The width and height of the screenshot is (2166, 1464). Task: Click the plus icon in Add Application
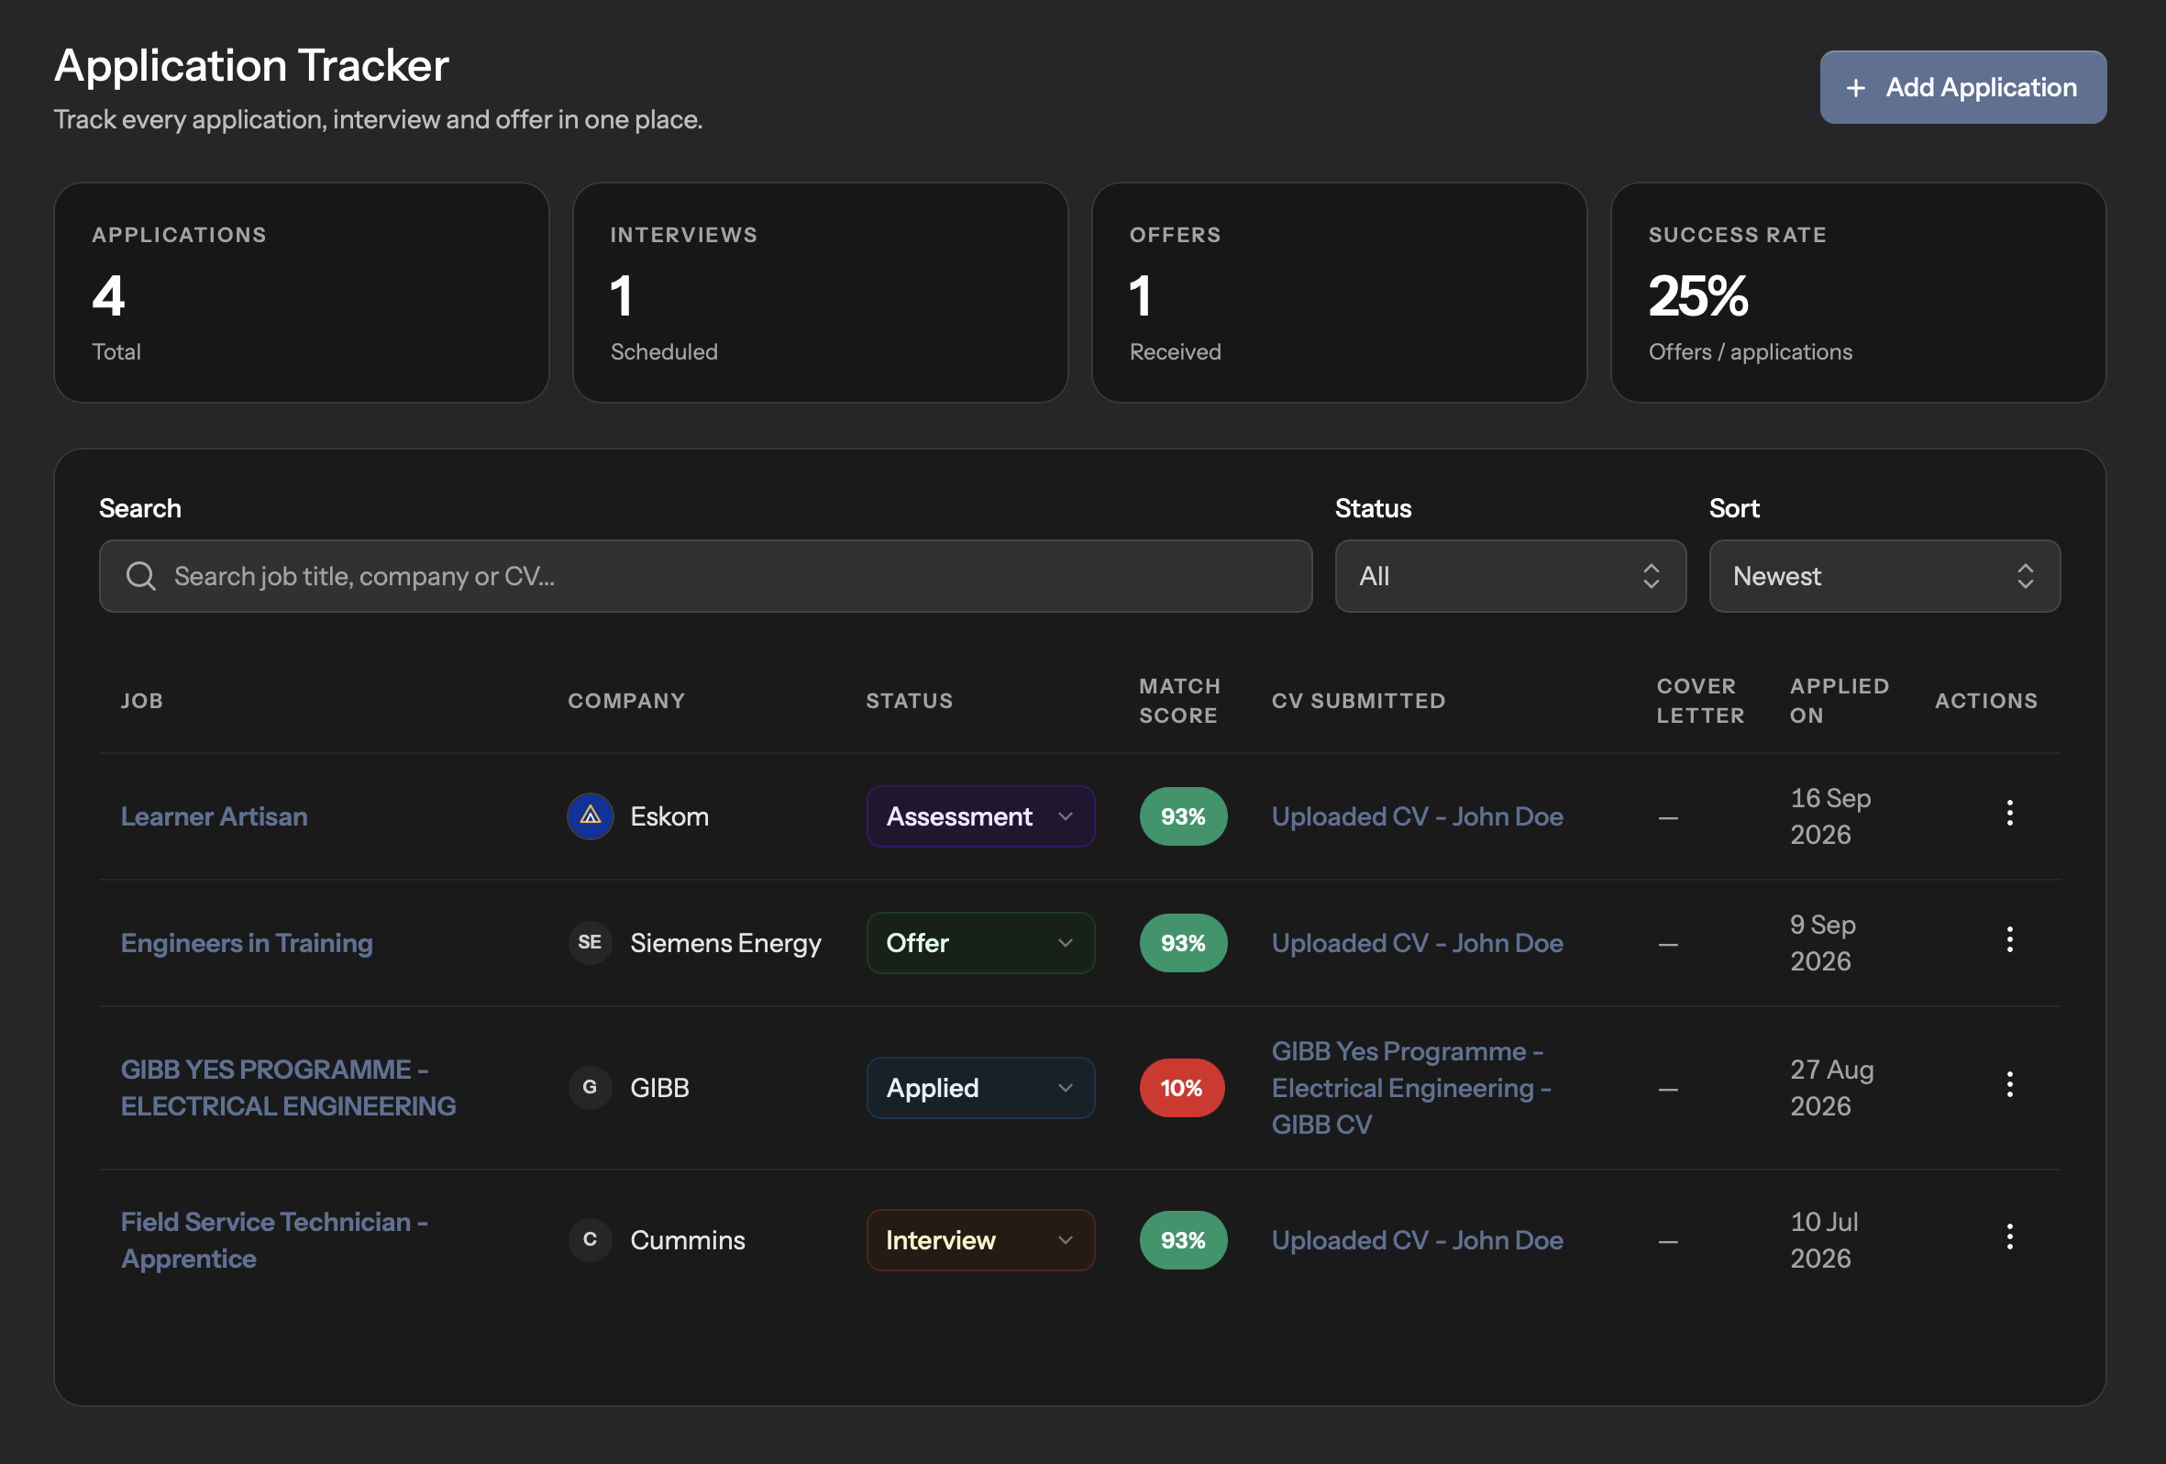(x=1856, y=88)
